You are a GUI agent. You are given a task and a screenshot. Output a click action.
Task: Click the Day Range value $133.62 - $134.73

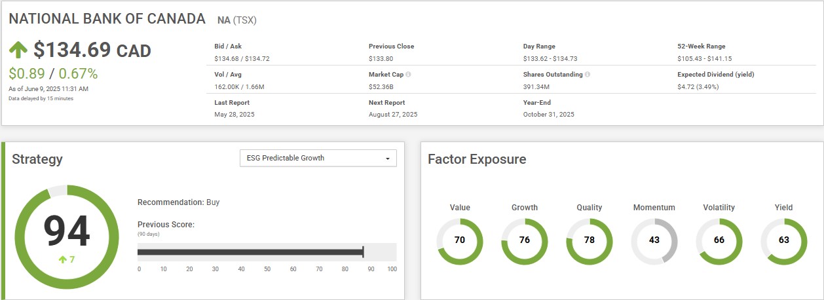(551, 59)
